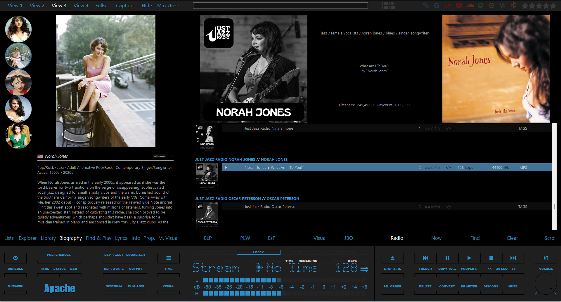Seek back 30 sec with << button
This screenshot has height=302, width=561.
(x=490, y=269)
